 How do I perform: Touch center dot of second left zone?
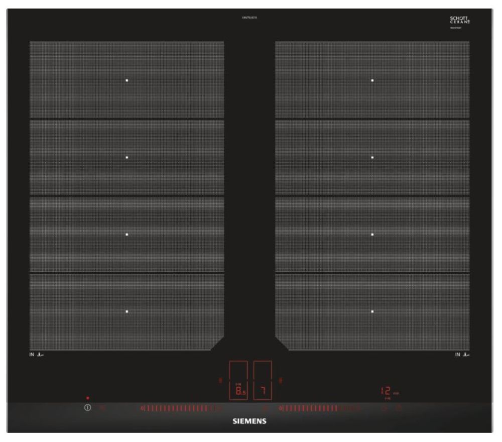[x=127, y=158]
